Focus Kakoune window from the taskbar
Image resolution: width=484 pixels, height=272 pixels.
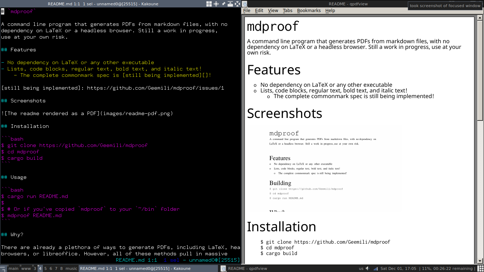pos(148,268)
